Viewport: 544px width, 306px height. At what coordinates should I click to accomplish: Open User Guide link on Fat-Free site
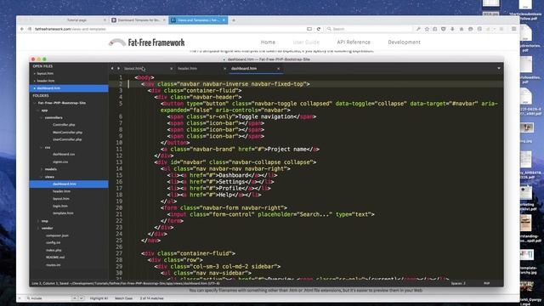coord(306,42)
